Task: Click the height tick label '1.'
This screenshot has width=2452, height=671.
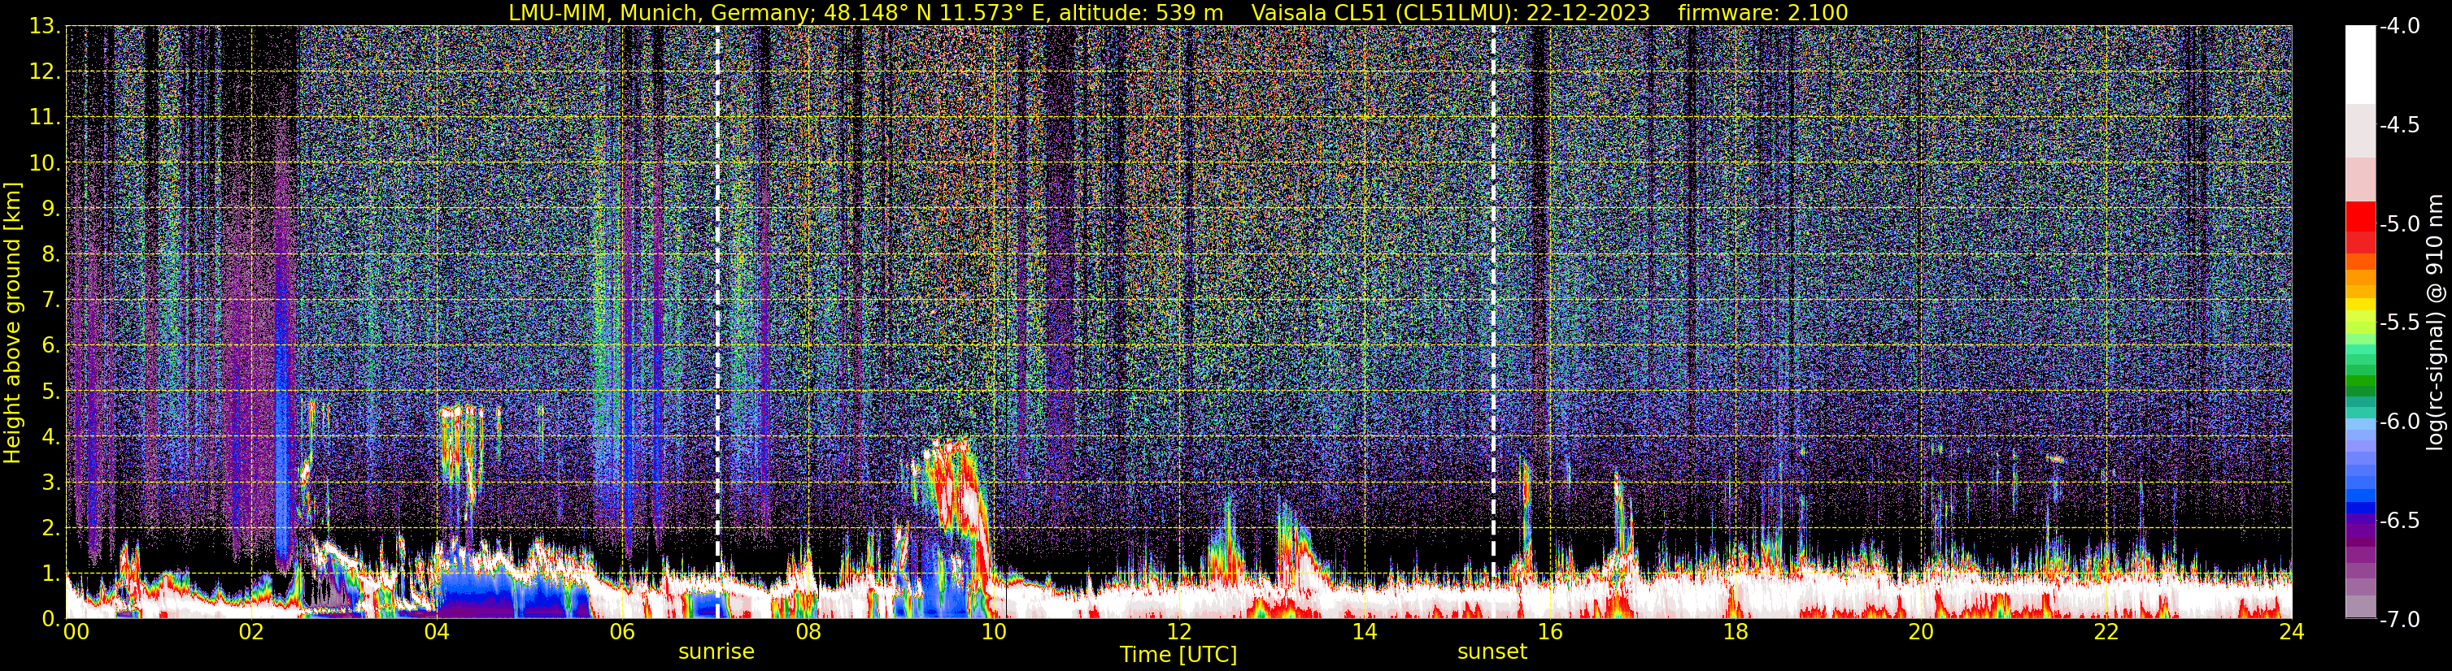Action: (x=50, y=574)
